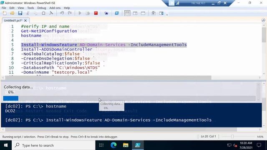Open the Help menu
Screen dimensions: 267x150
click(x=67, y=8)
